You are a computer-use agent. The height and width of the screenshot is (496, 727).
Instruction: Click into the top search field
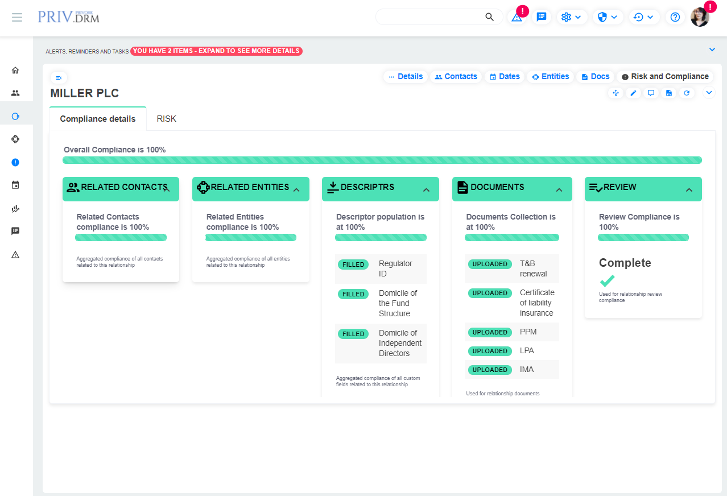pos(429,17)
